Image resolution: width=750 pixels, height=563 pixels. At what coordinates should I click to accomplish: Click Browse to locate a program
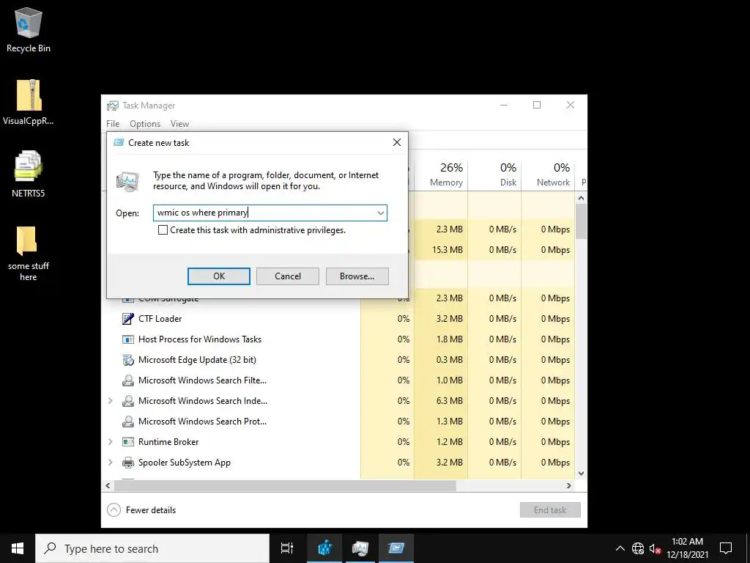pos(357,276)
